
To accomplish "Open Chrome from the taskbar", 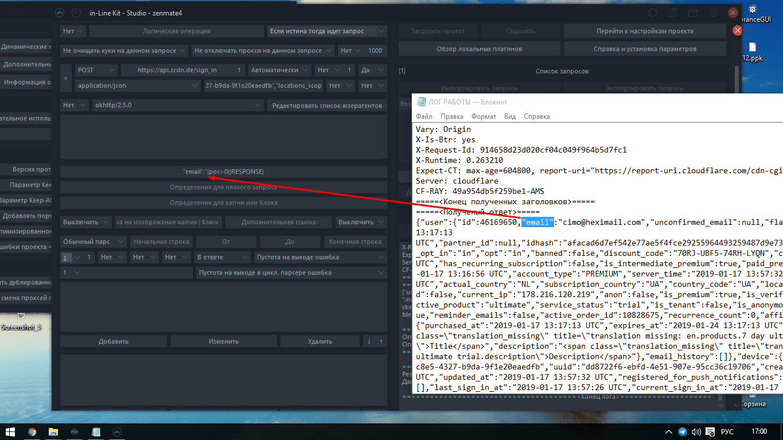I will click(x=32, y=431).
